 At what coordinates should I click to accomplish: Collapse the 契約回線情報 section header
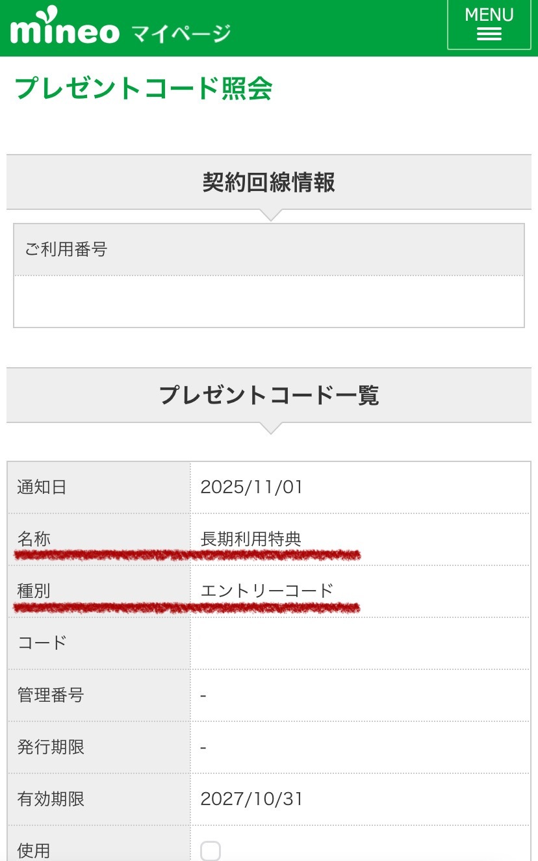point(269,183)
